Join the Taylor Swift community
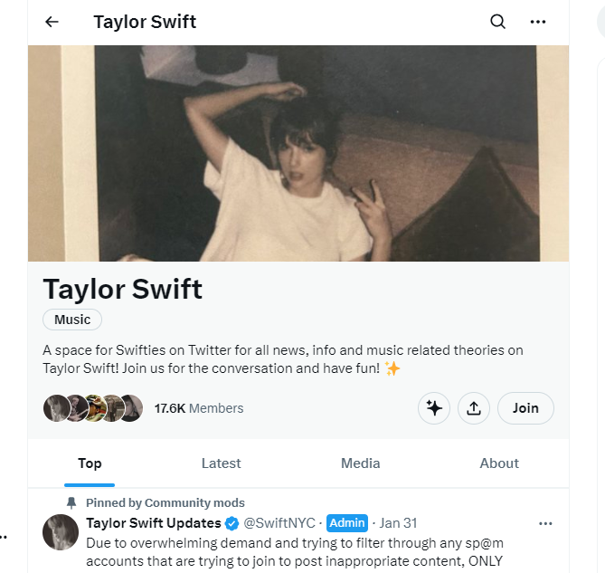This screenshot has width=605, height=573. 525,408
